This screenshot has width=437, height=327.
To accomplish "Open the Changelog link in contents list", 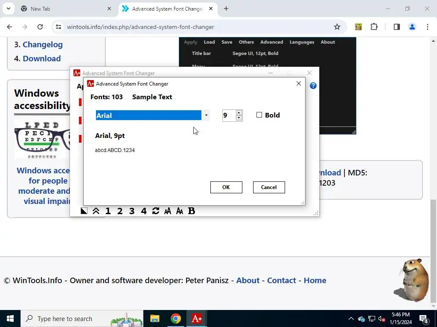I will click(x=43, y=44).
